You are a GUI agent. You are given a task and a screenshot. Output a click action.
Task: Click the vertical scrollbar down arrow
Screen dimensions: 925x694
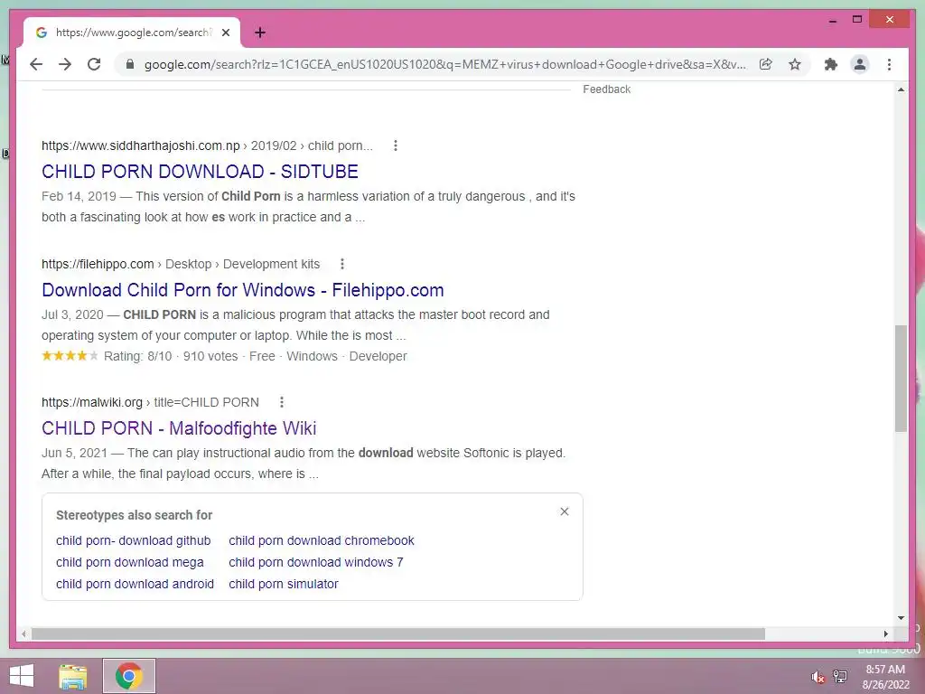point(901,618)
